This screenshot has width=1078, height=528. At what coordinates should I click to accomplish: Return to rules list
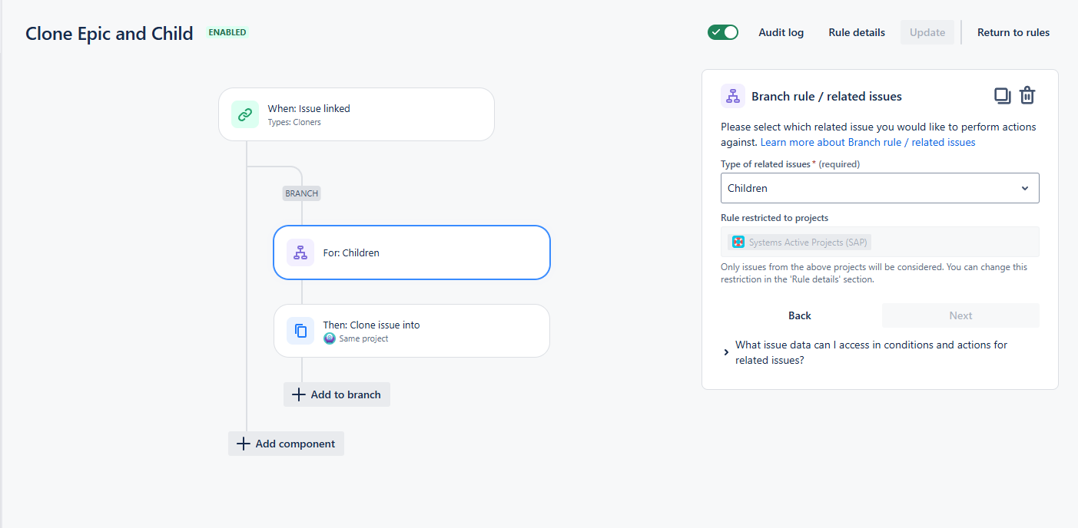point(1013,32)
